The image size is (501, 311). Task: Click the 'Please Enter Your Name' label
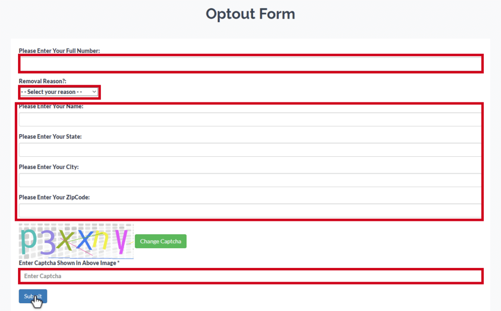coord(51,106)
